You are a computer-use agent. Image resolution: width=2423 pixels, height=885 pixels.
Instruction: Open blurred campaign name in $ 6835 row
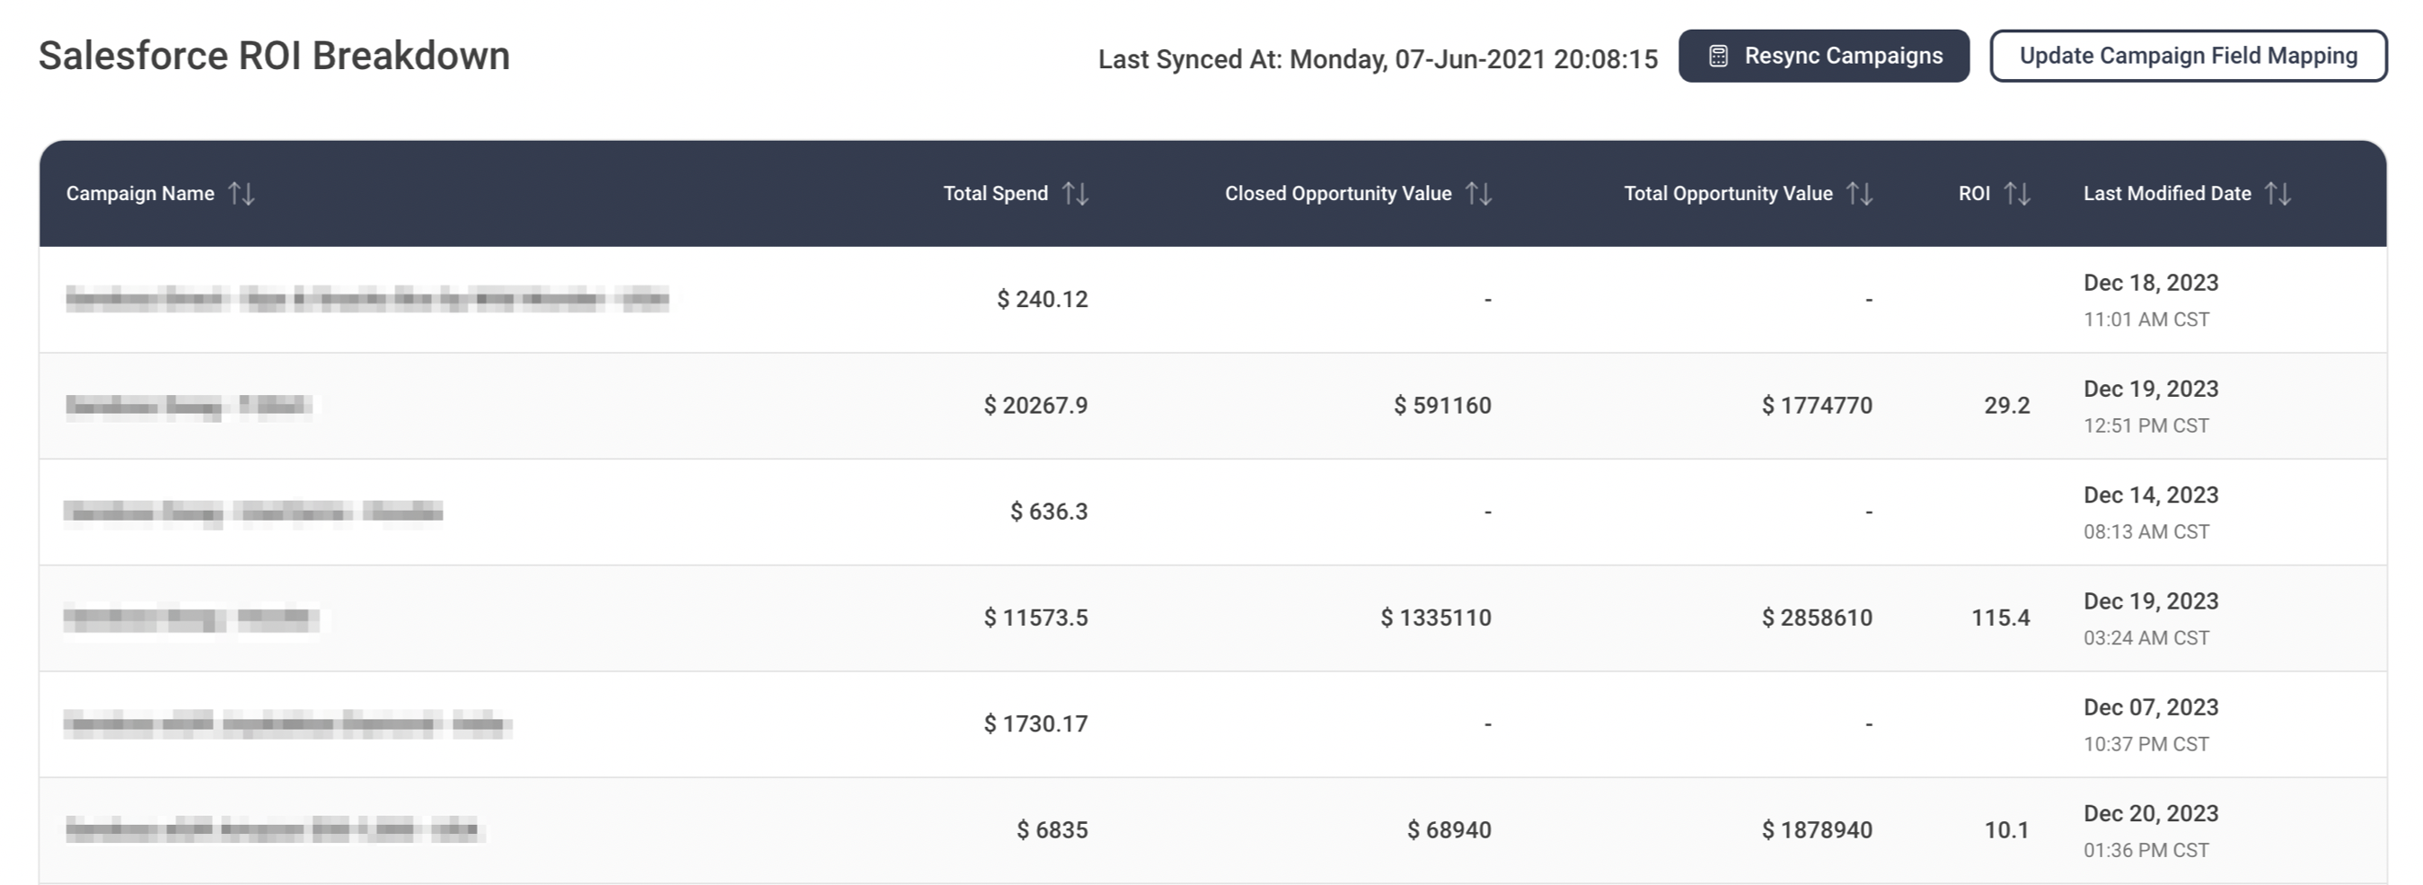[x=273, y=831]
